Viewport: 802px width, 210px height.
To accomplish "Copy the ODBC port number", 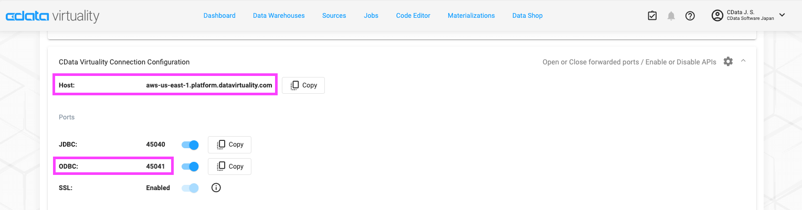I will (229, 167).
